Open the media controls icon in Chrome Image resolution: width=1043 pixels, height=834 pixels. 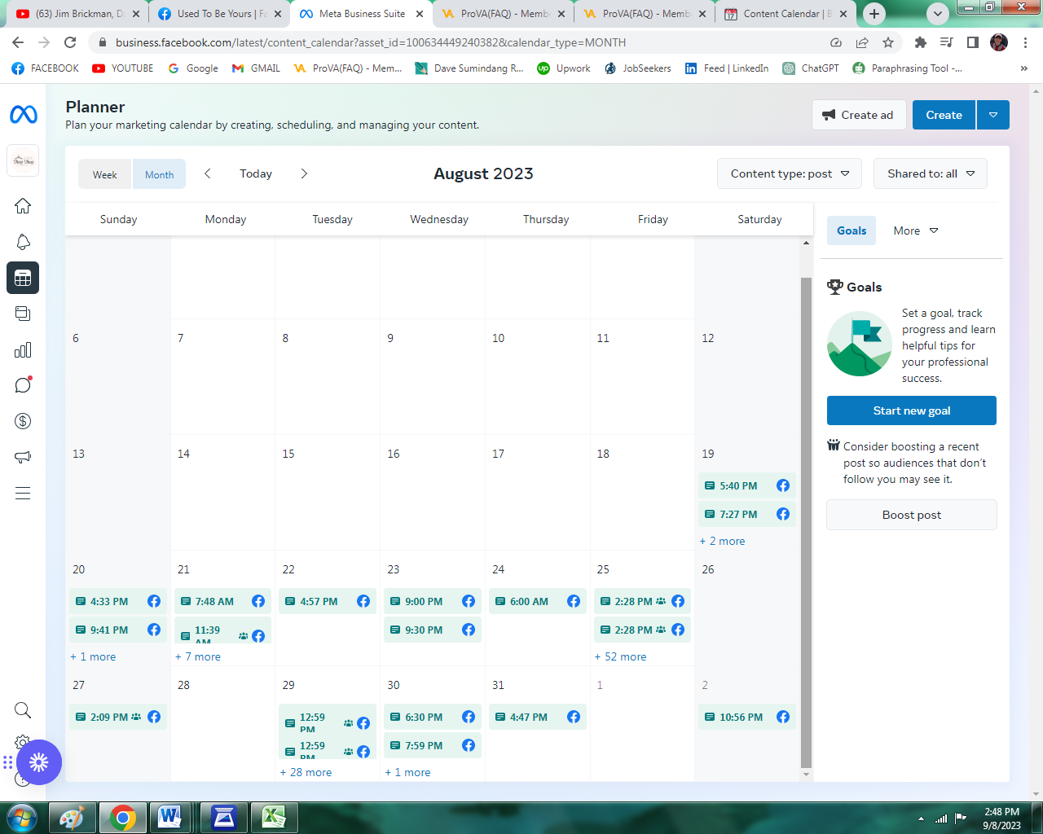pyautogui.click(x=946, y=42)
